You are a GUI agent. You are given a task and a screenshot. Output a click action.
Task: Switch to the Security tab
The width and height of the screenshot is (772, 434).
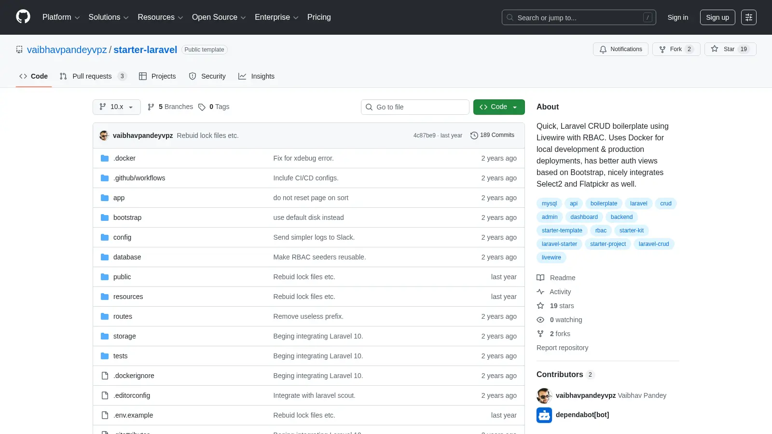click(x=207, y=76)
